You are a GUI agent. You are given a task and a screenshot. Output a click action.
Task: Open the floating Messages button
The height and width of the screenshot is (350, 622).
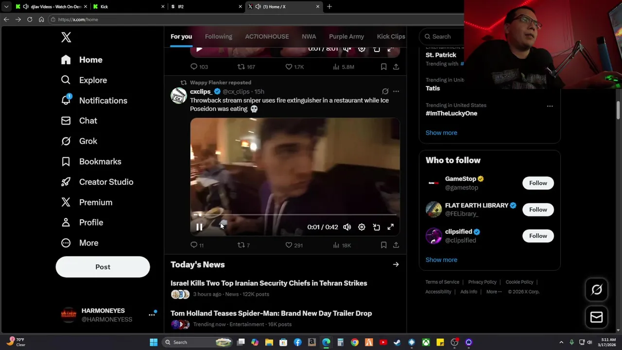(x=597, y=317)
